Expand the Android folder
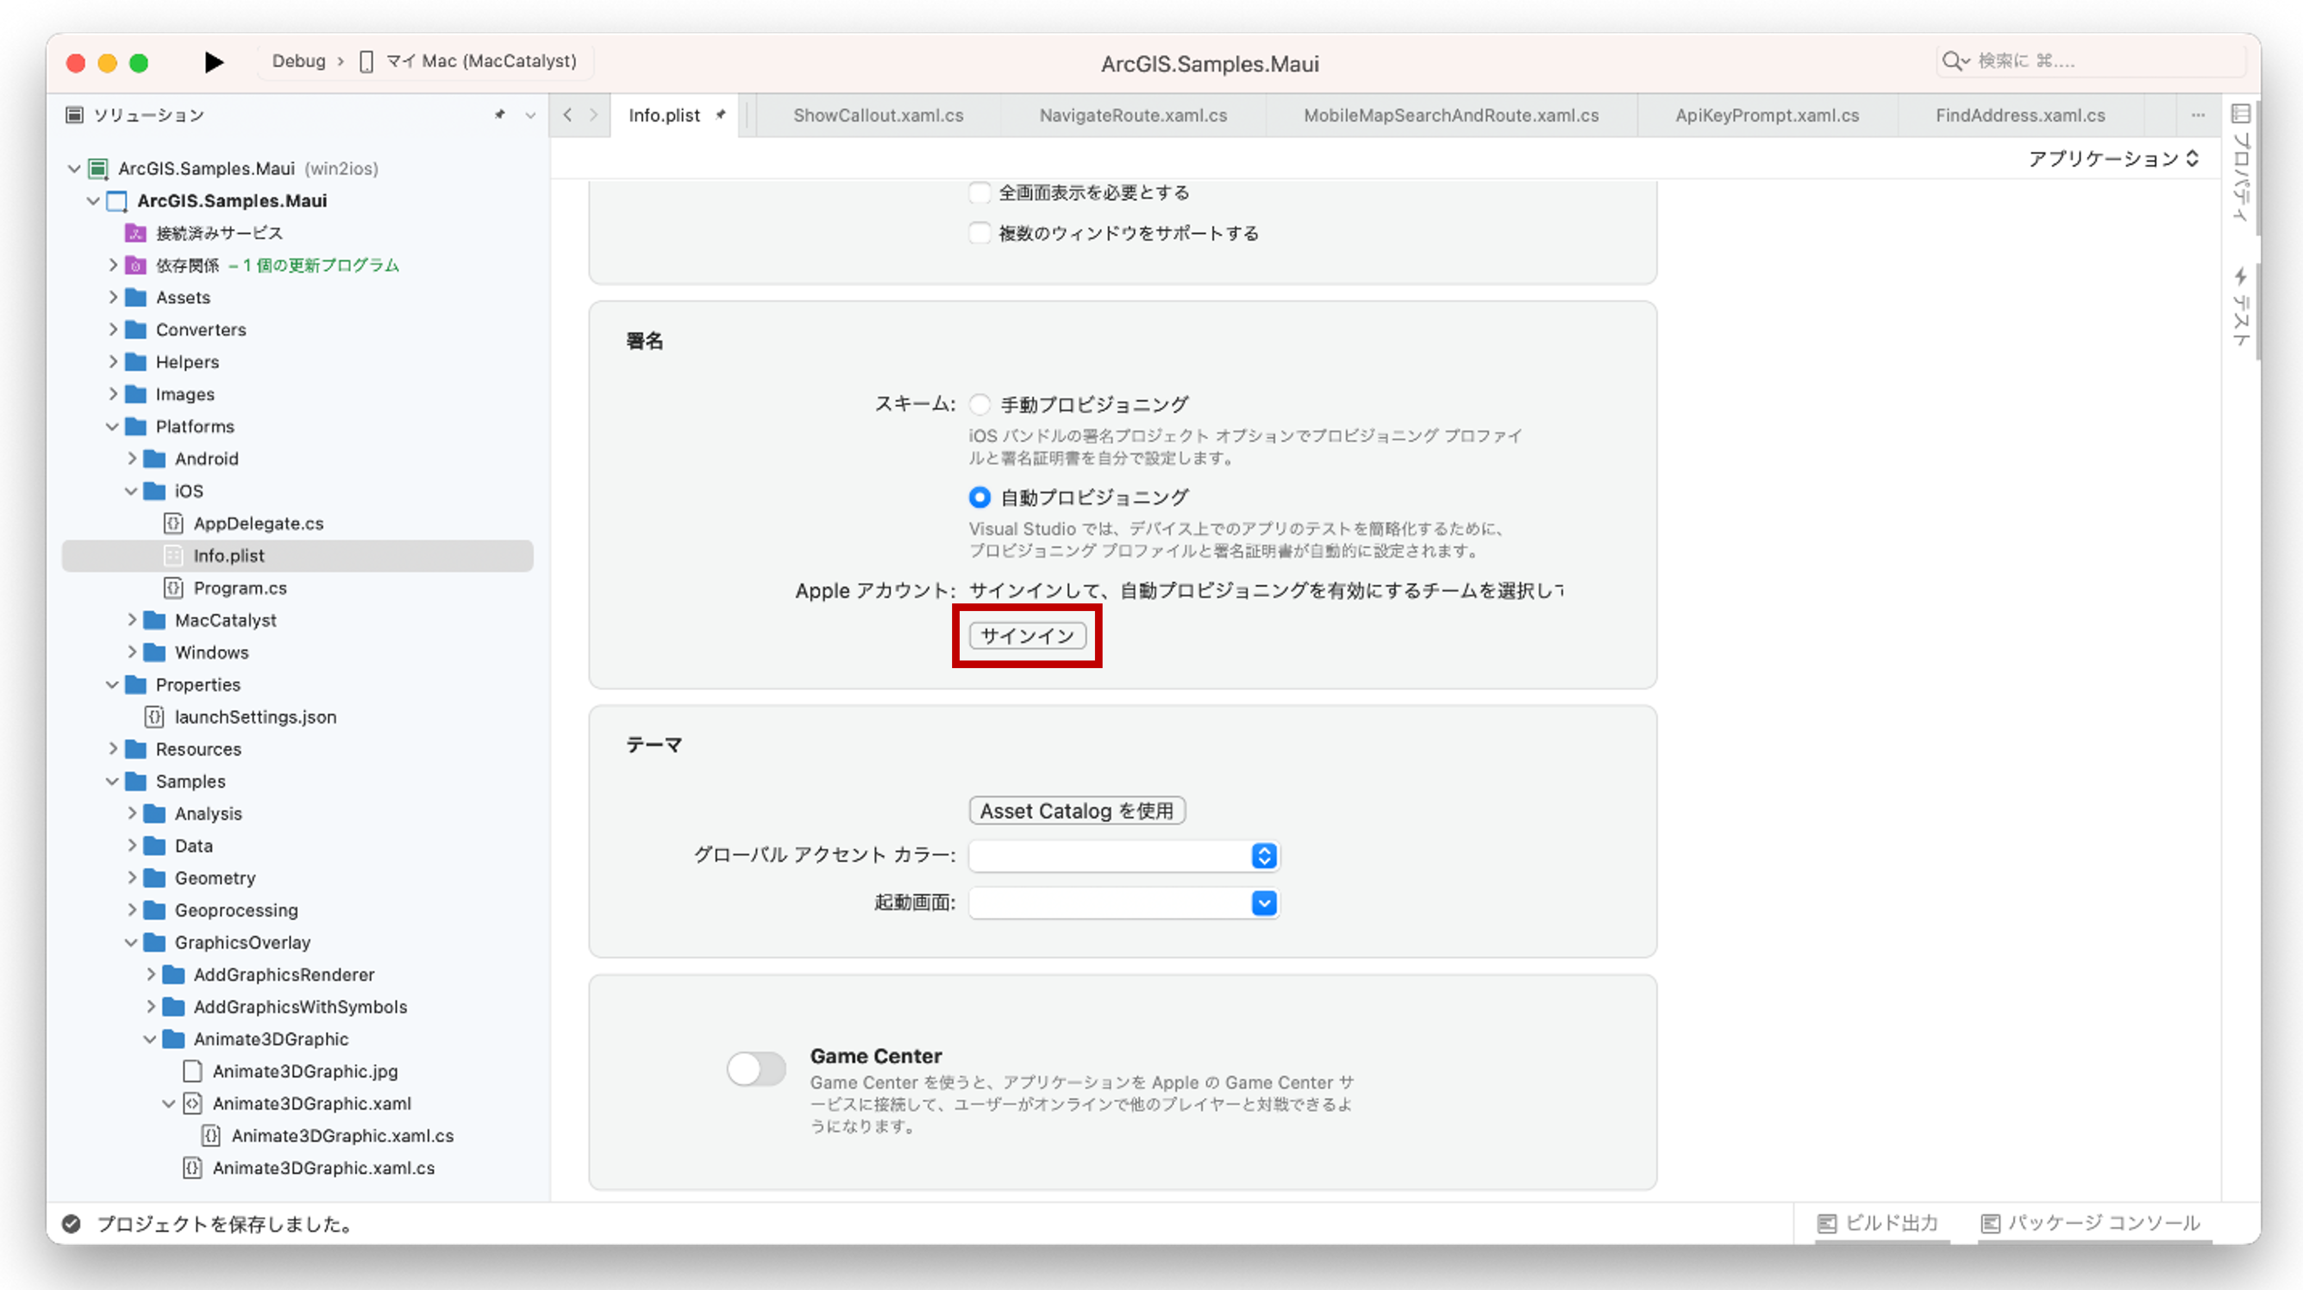This screenshot has height=1290, width=2303. (132, 459)
